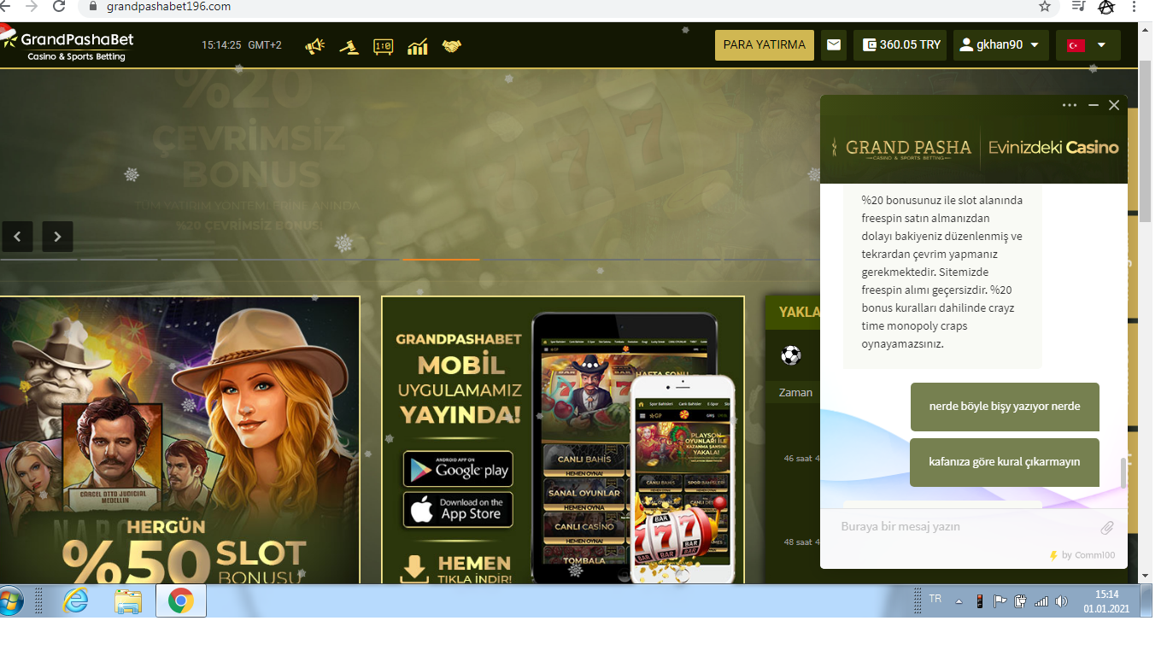
Task: Click the chat message scrollbar thumb
Action: (1123, 473)
